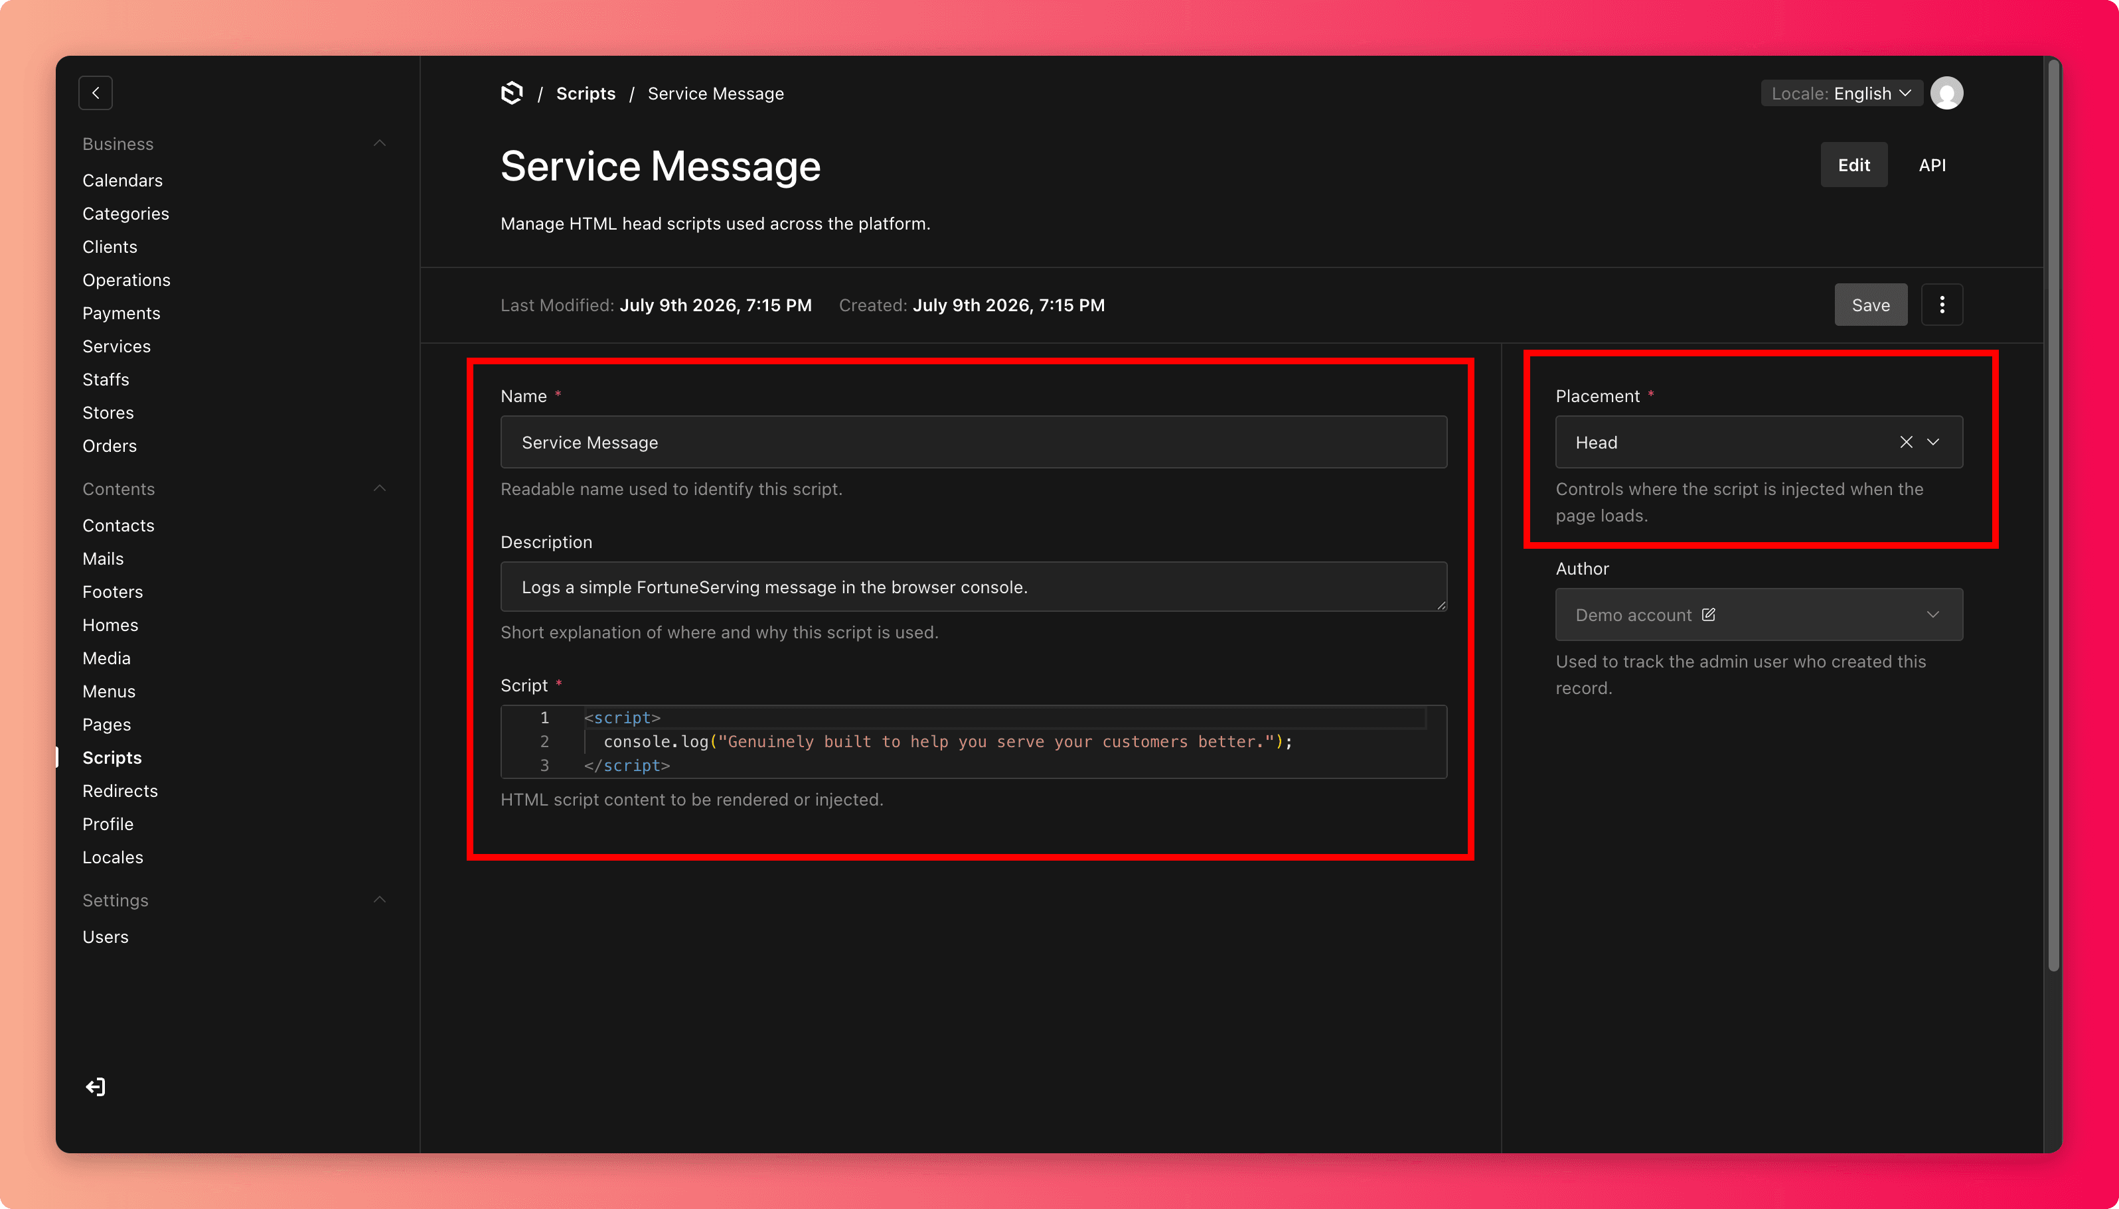The height and width of the screenshot is (1209, 2119).
Task: Click the logout icon in sidebar
Action: [x=96, y=1087]
